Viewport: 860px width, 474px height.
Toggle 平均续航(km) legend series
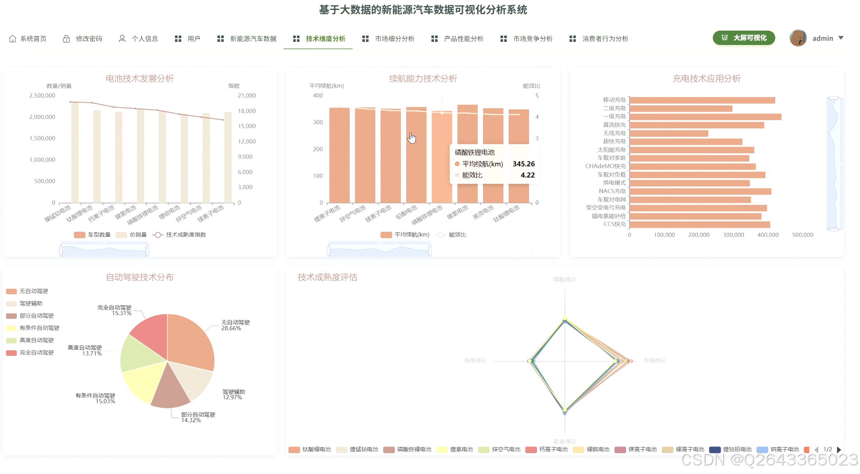(405, 235)
